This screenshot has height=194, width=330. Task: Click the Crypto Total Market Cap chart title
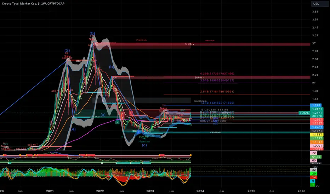[x=33, y=4]
